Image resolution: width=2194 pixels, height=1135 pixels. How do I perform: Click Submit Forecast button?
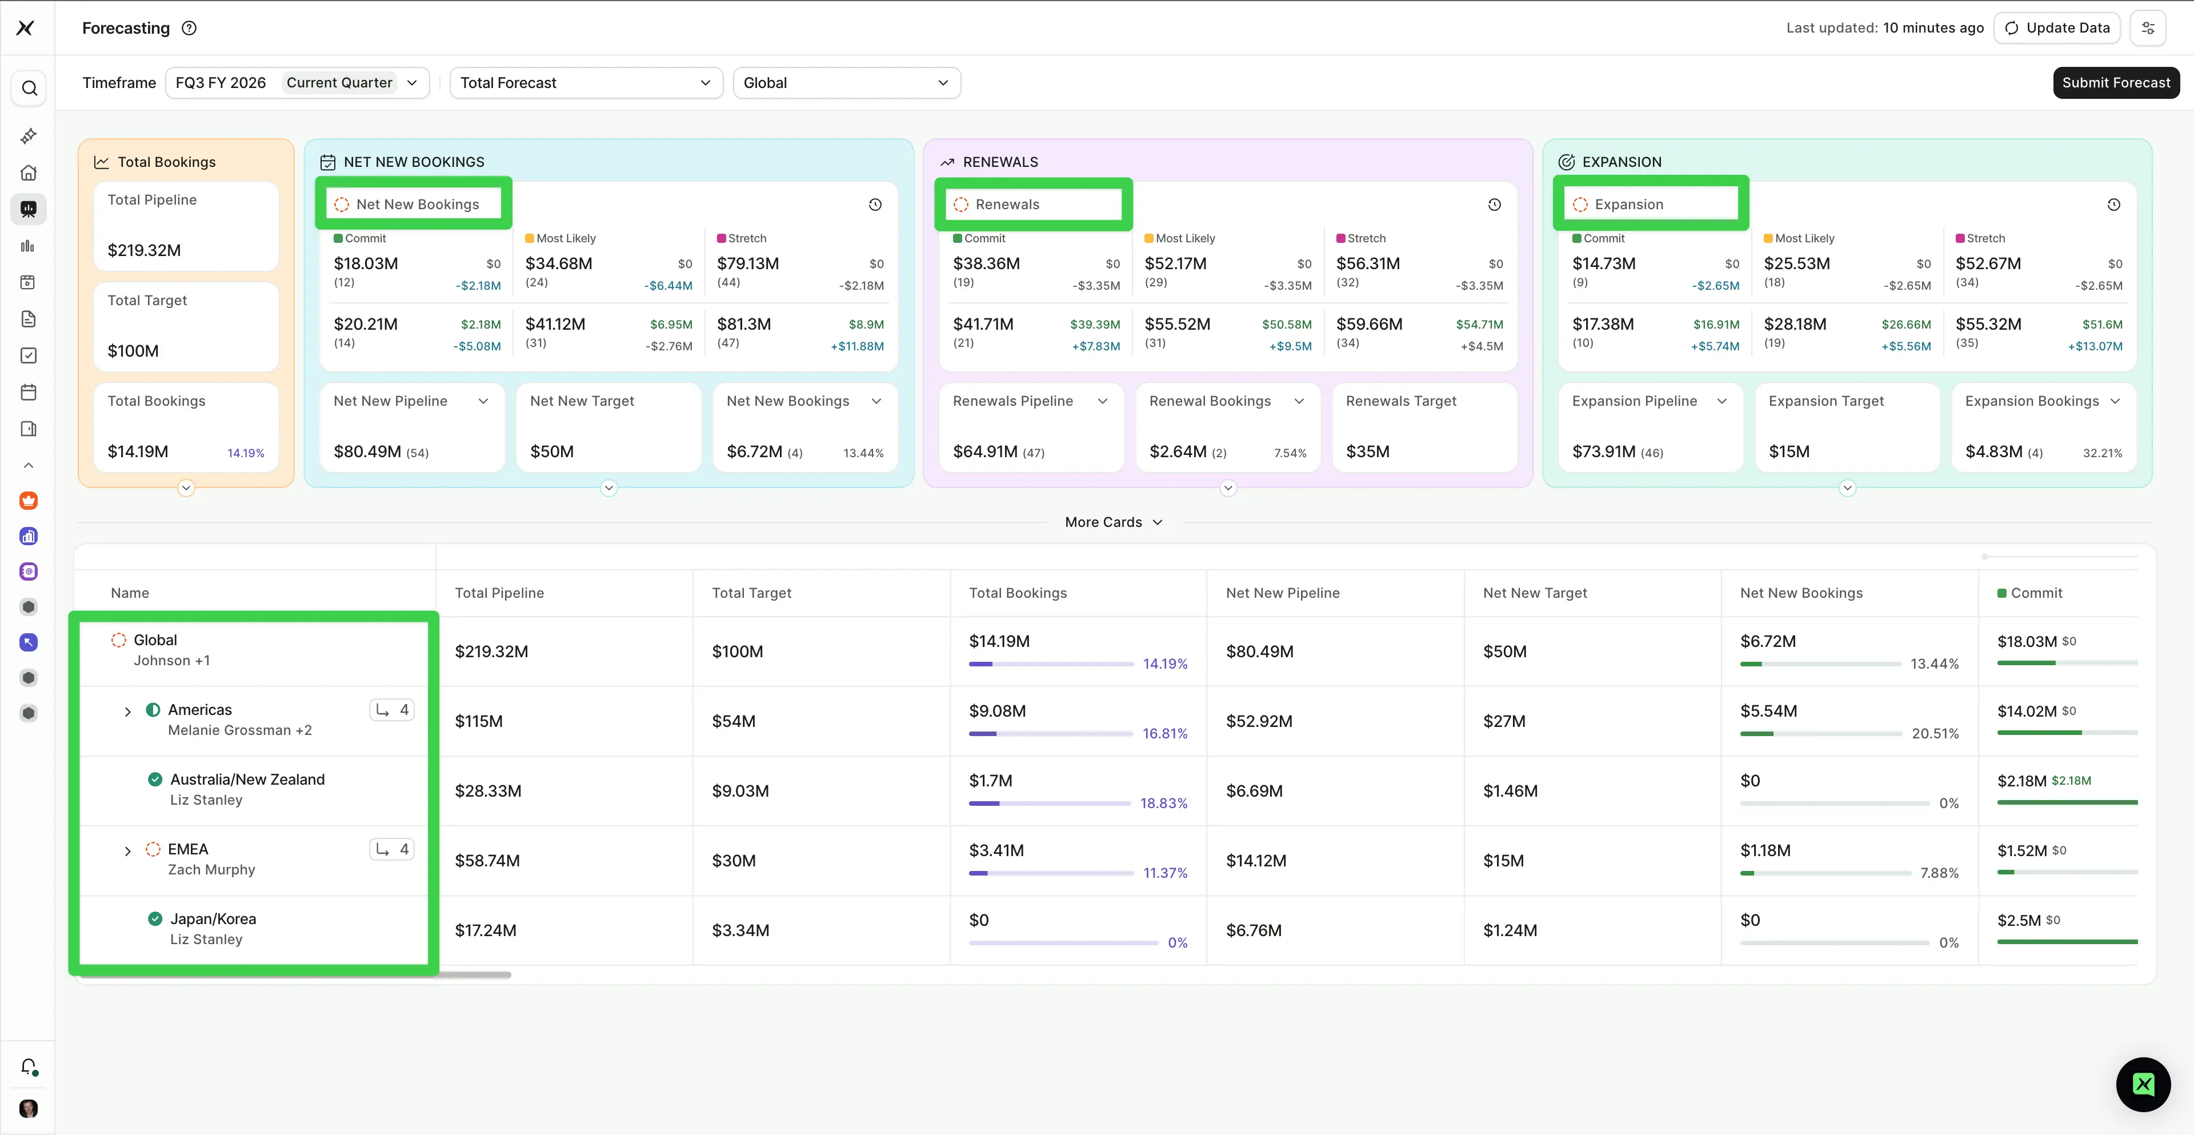point(2116,83)
